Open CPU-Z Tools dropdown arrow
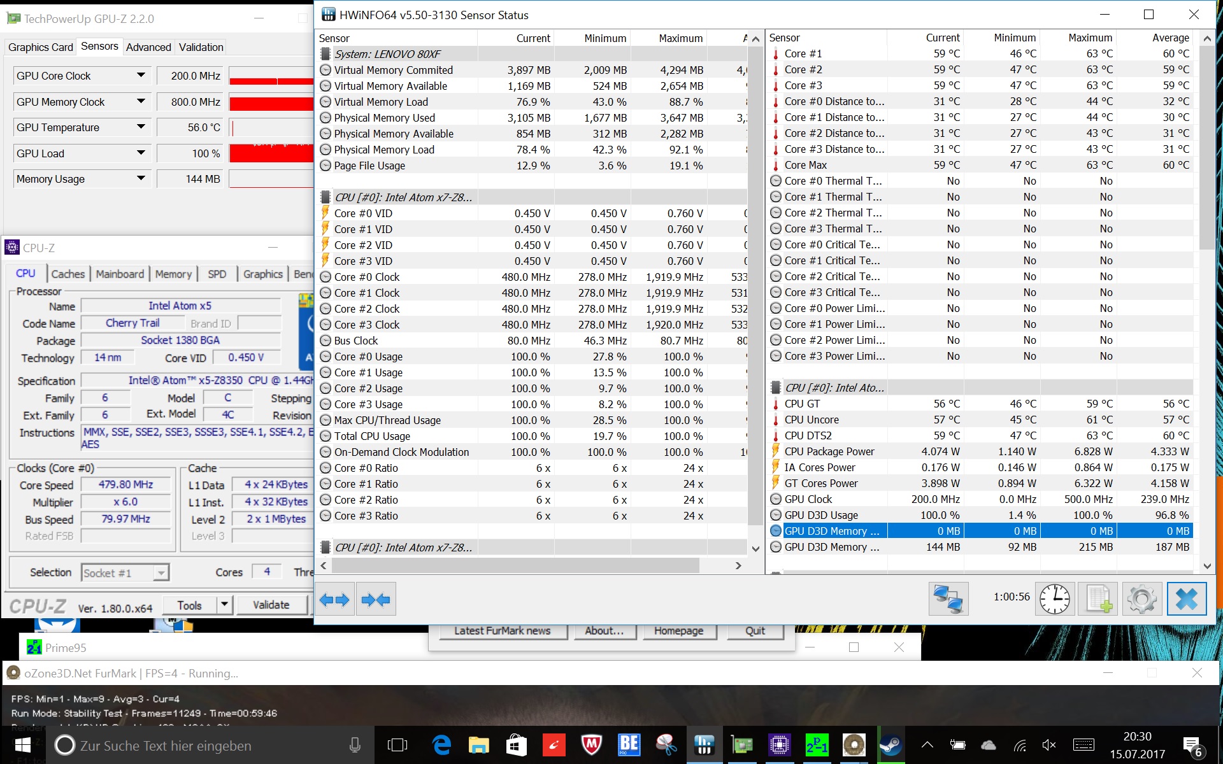Screen dimensions: 1223x764 224,605
